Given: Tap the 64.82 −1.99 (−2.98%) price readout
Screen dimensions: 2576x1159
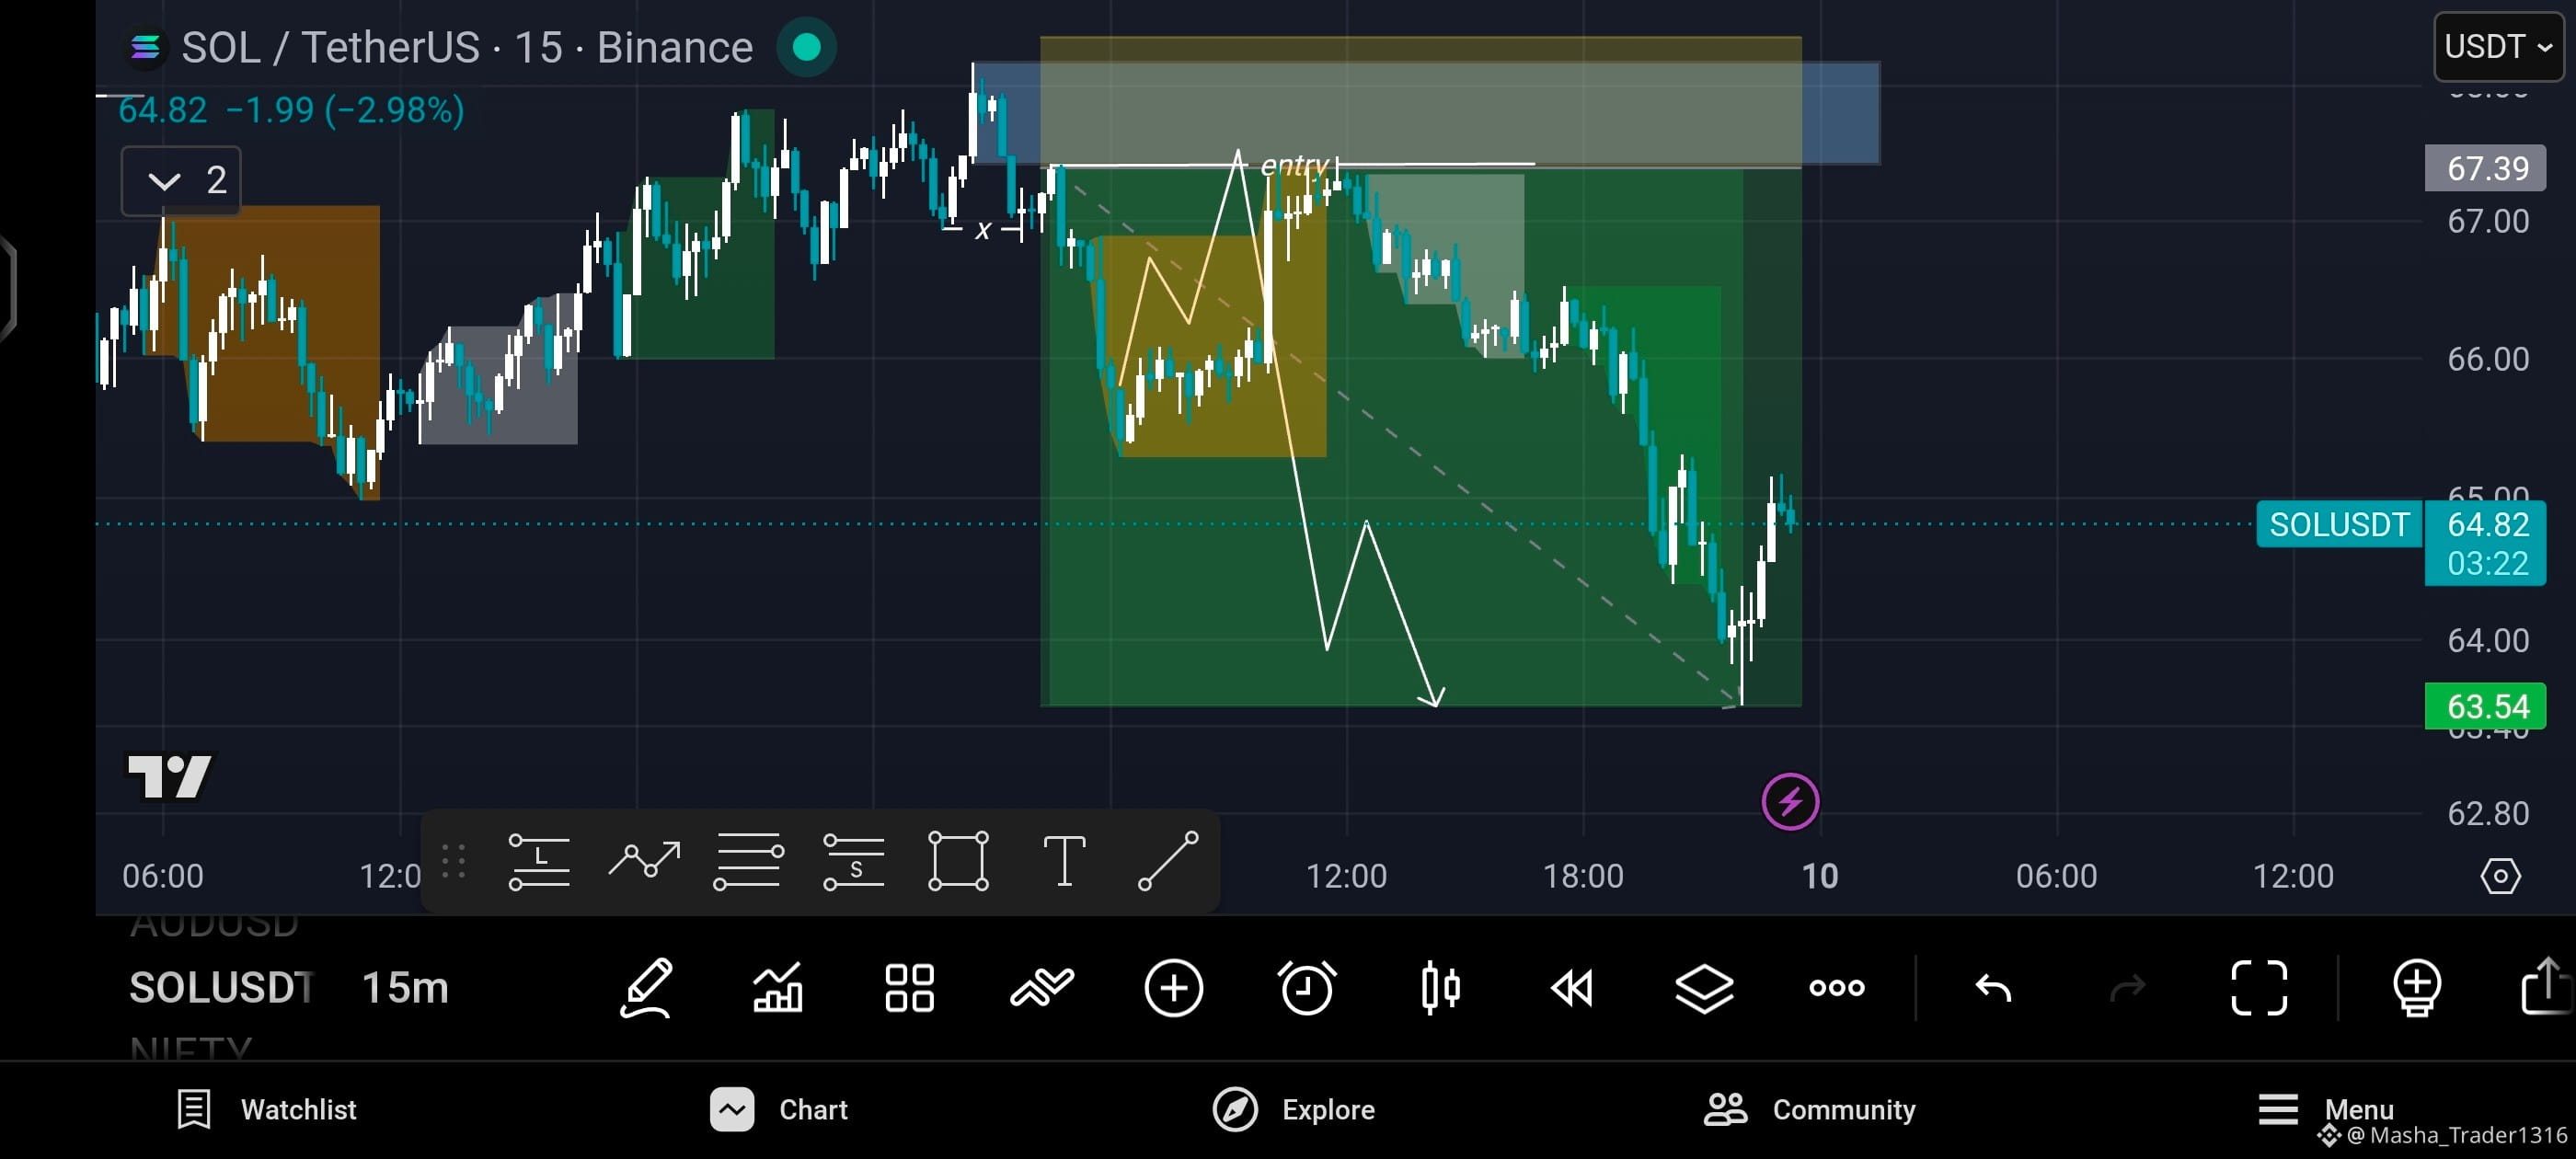Looking at the screenshot, I should [x=291, y=109].
